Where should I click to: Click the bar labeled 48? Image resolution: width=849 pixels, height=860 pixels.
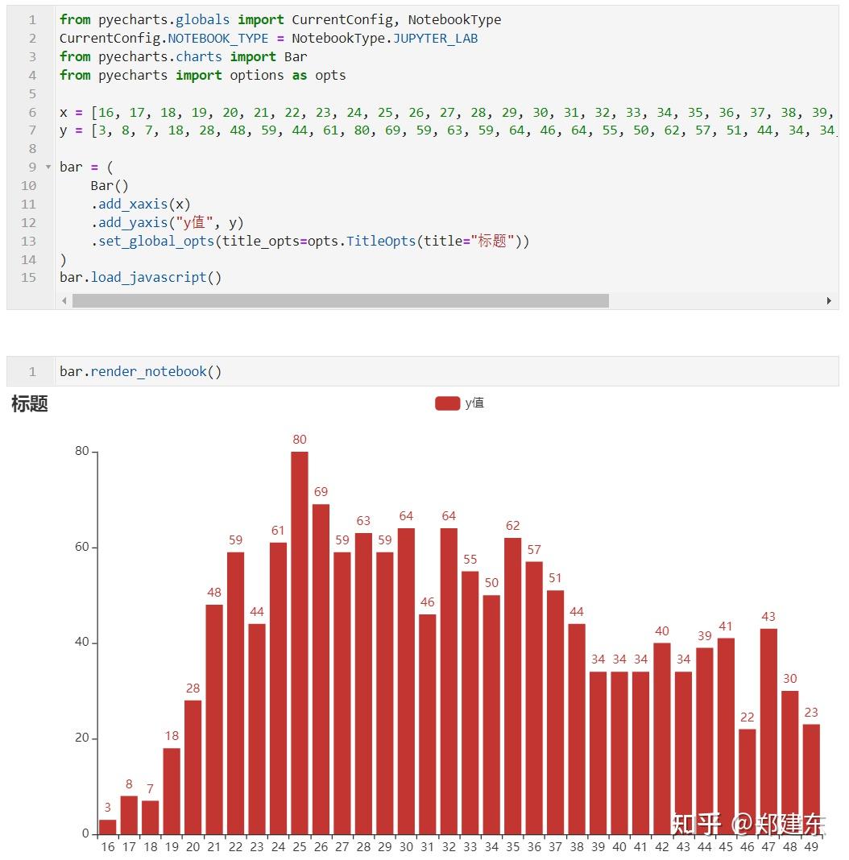pyautogui.click(x=214, y=719)
